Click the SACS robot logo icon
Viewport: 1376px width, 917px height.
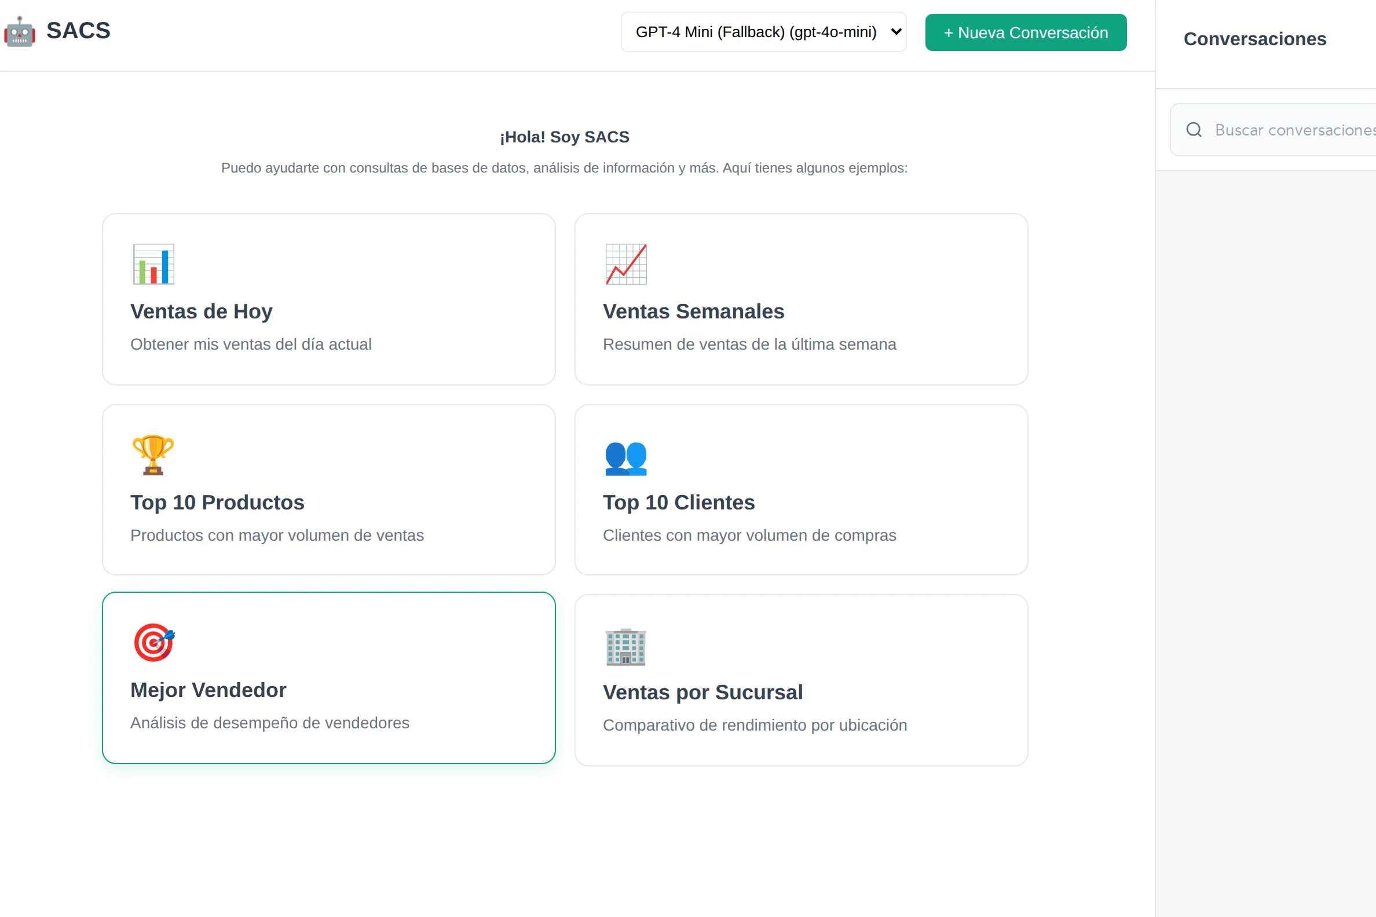(x=20, y=32)
